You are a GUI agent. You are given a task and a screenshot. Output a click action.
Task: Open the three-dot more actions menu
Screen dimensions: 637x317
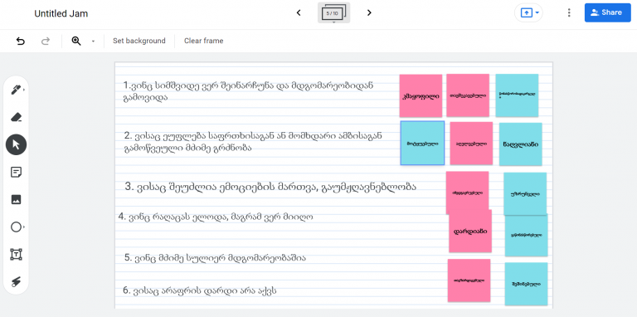(x=569, y=12)
